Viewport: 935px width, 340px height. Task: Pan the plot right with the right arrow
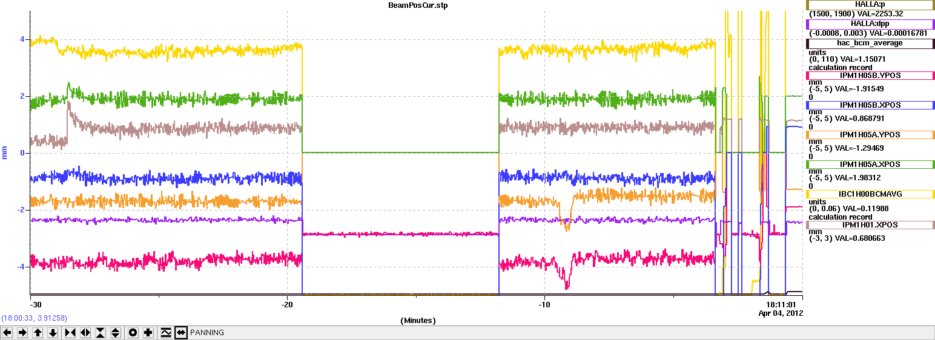click(x=23, y=333)
